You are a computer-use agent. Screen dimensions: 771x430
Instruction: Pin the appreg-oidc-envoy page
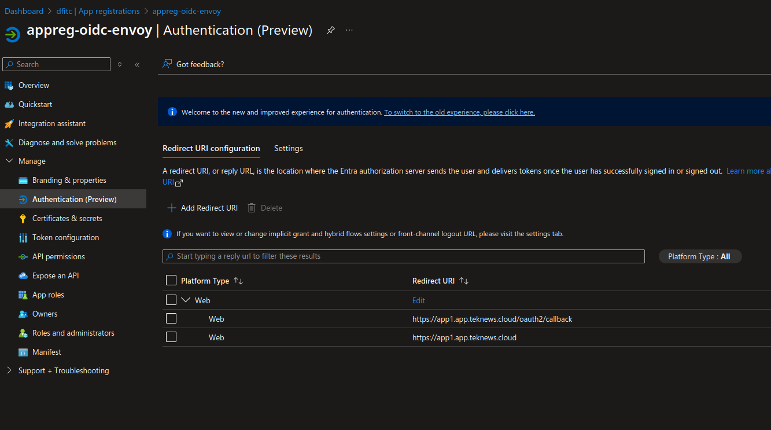point(330,30)
